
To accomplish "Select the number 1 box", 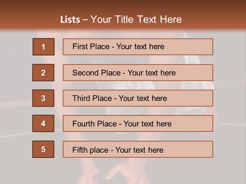I will click(x=44, y=47).
